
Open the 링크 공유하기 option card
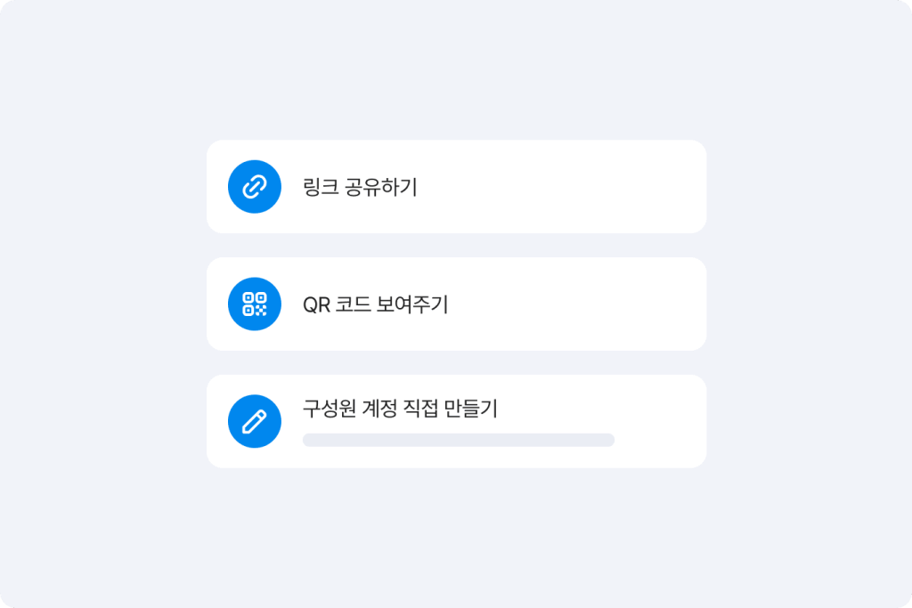(456, 187)
